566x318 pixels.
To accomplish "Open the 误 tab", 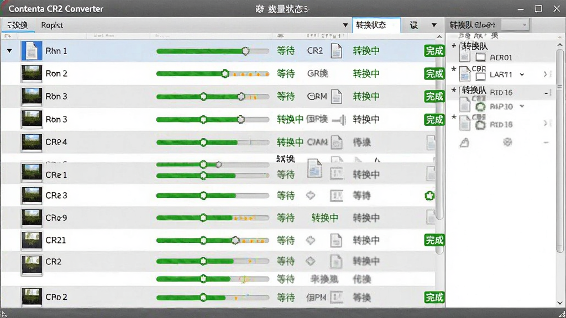I will 413,25.
